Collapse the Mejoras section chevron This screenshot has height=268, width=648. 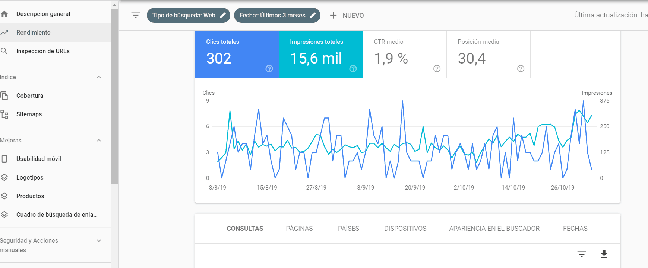99,140
